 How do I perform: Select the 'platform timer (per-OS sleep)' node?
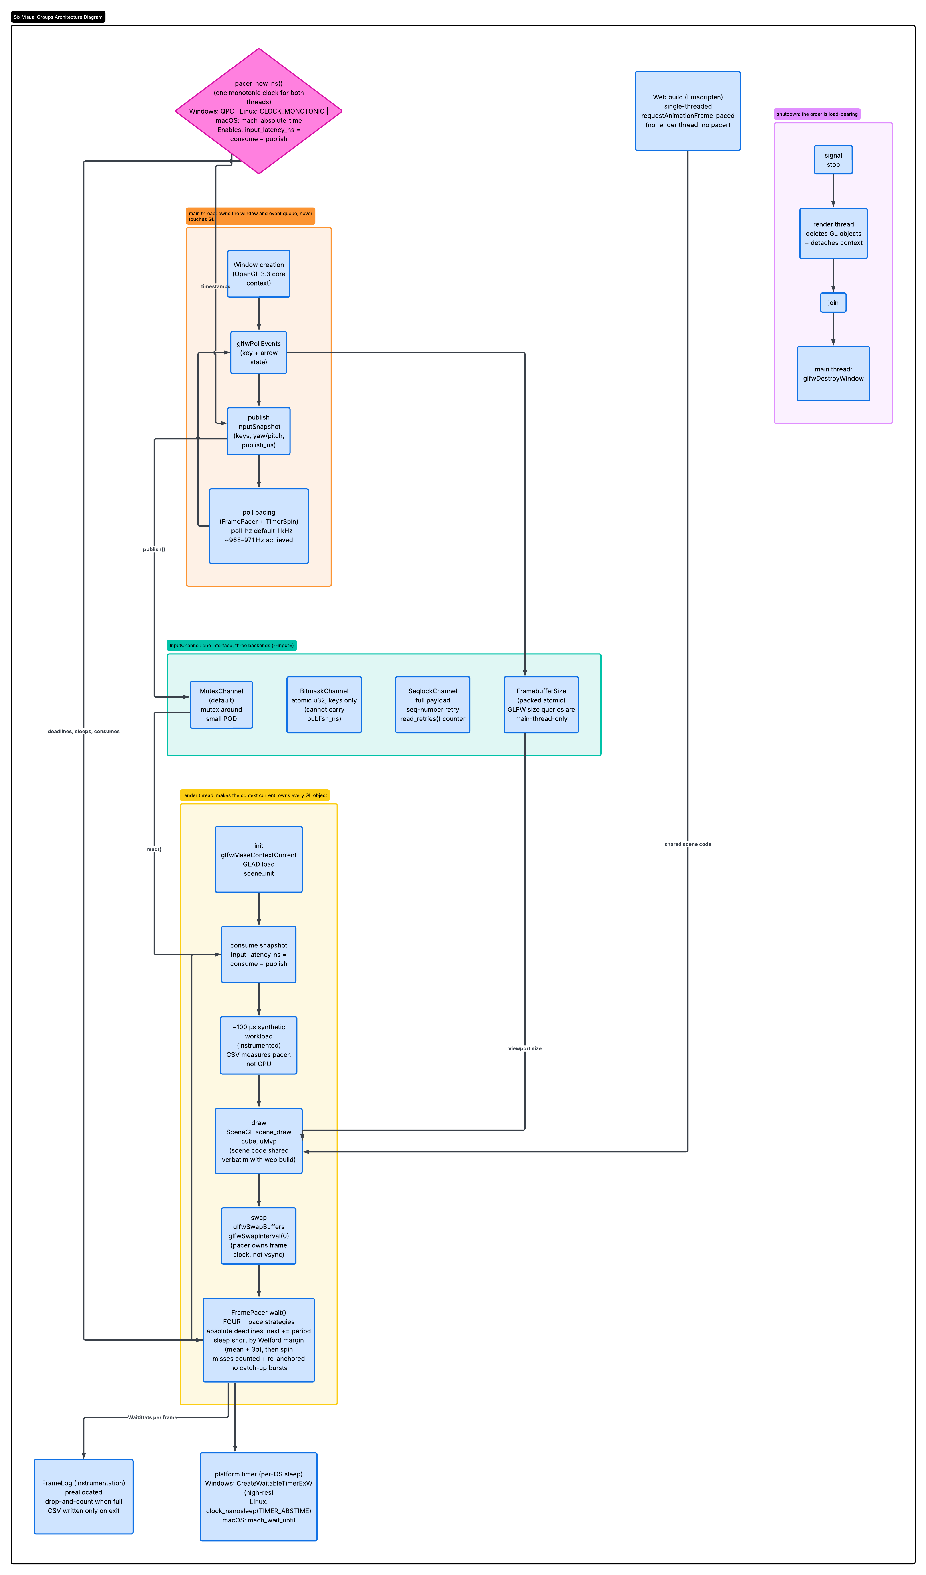259,1497
